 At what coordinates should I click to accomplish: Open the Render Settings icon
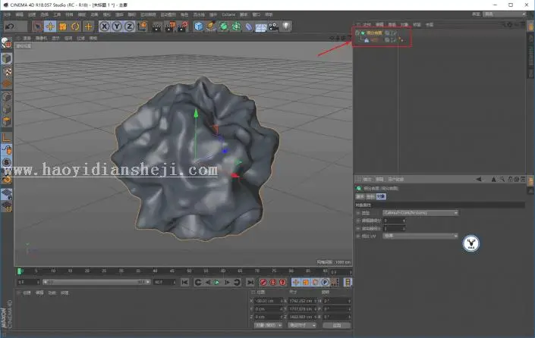(x=183, y=27)
